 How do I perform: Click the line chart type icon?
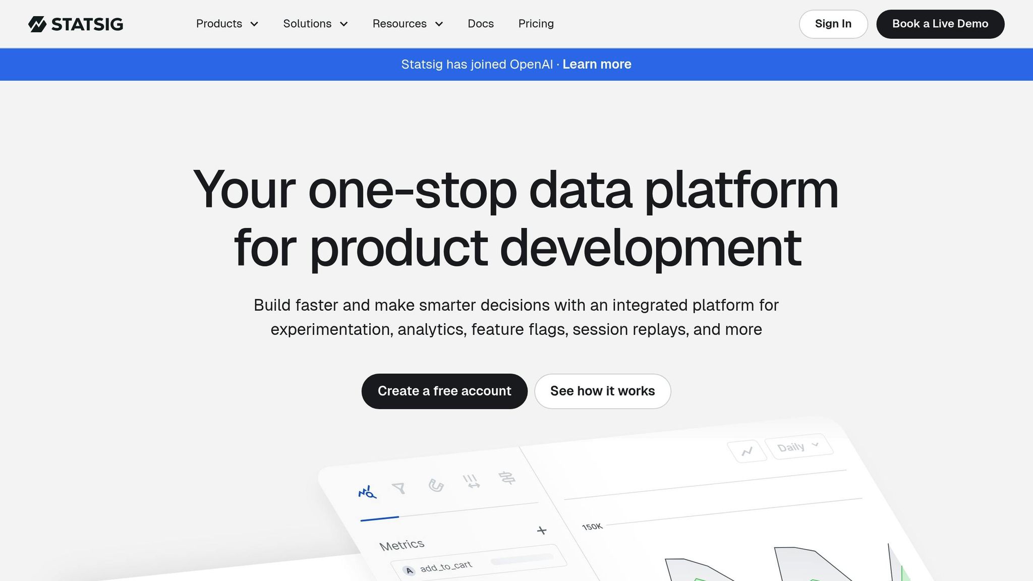click(747, 451)
